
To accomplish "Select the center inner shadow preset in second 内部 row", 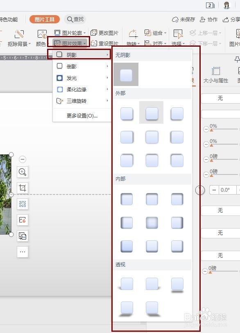I will 152,222.
